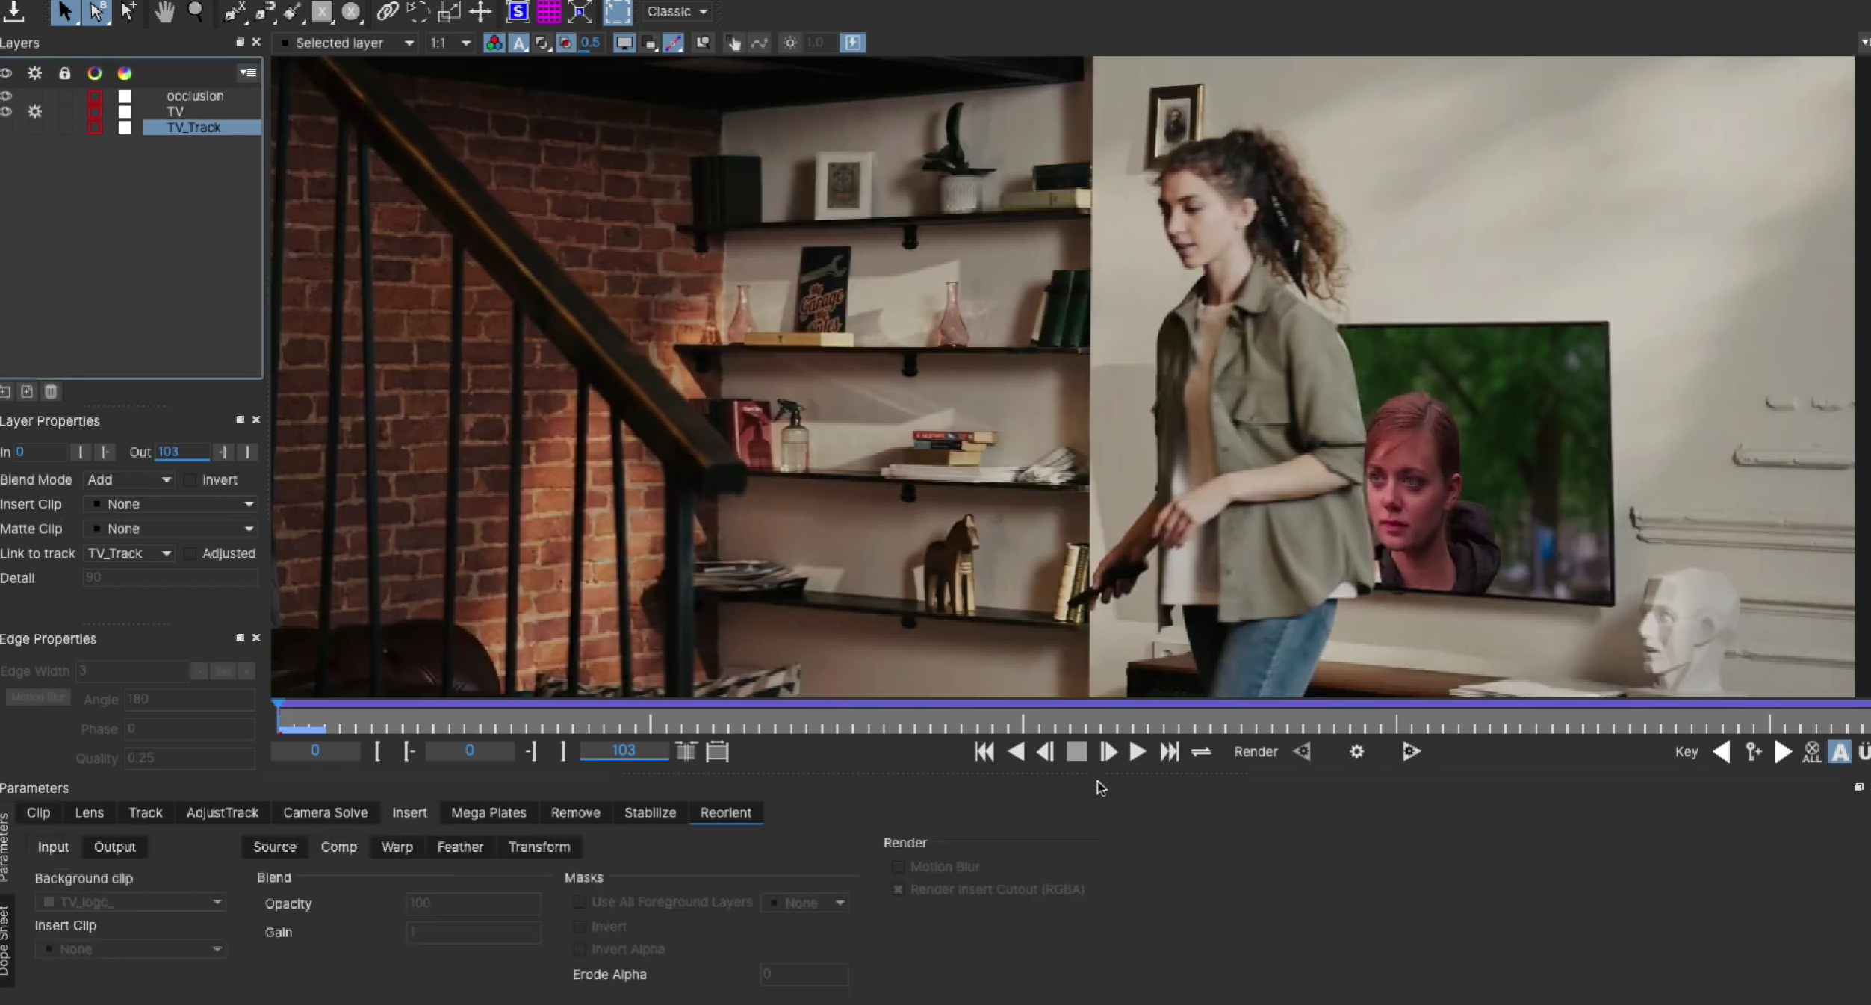Enable the Invert checkbox for blend mode
The height and width of the screenshot is (1005, 1871).
click(x=190, y=480)
